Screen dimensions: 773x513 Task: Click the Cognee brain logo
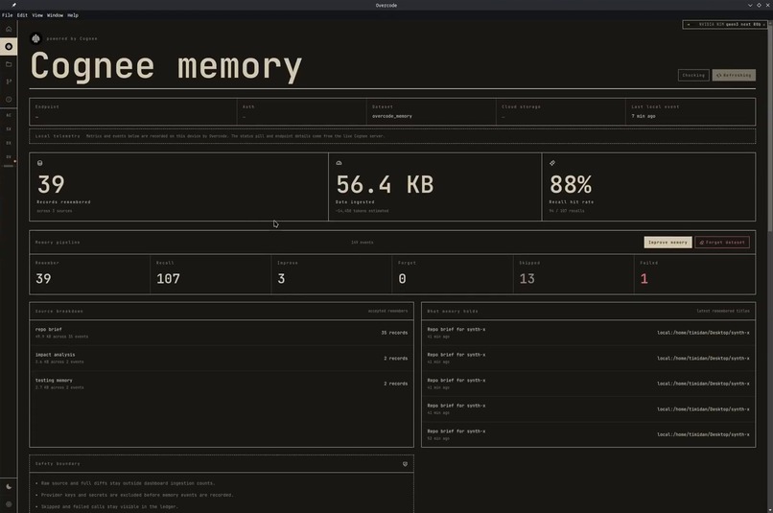[x=35, y=38]
